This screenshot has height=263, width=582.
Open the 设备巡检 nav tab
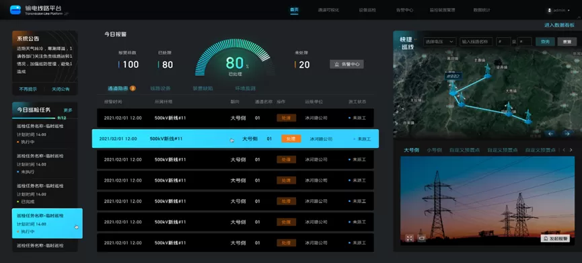(x=367, y=10)
